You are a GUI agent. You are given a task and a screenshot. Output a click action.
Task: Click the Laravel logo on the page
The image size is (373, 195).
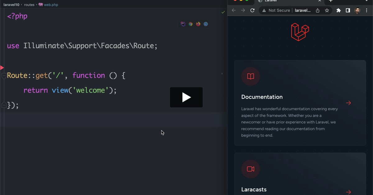[300, 32]
